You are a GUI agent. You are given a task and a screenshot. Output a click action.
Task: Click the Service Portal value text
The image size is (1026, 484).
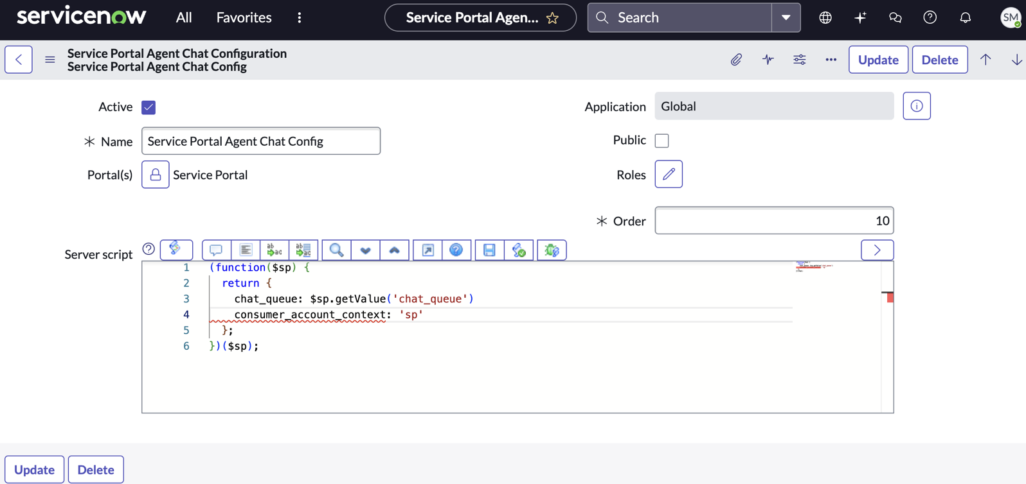coord(210,175)
